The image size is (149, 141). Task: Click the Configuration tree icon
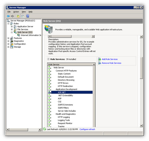(x=12, y=44)
